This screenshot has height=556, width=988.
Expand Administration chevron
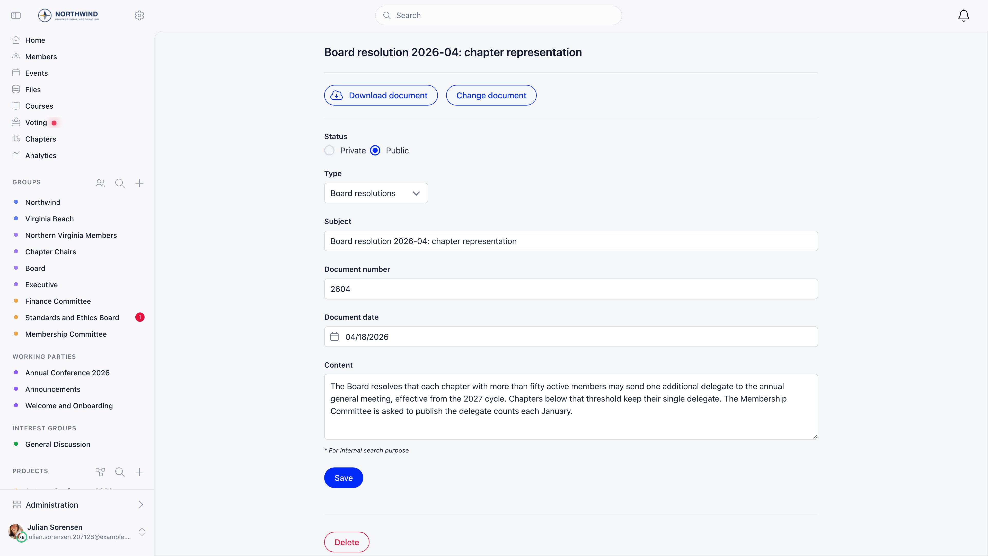(141, 505)
